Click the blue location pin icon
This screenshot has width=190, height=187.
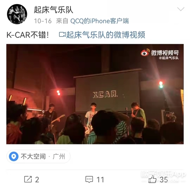tap(14, 156)
